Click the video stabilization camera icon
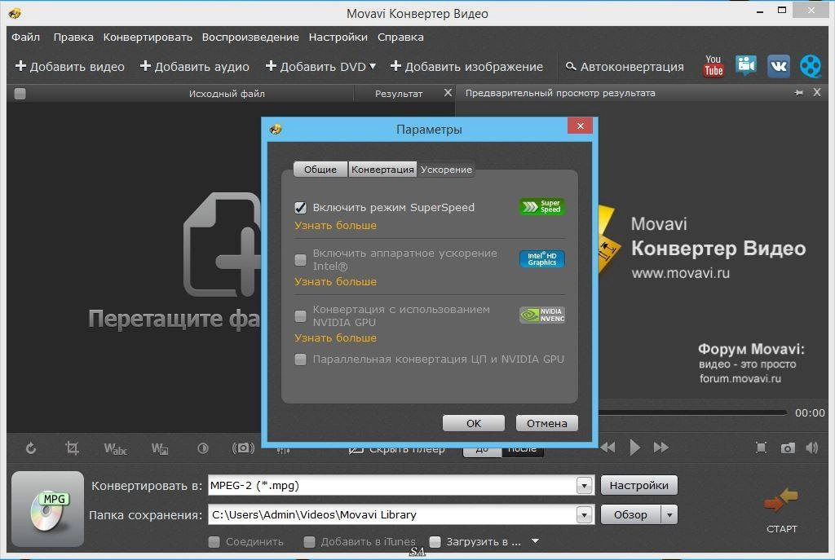Screen dimensions: 835x560 click(243, 448)
